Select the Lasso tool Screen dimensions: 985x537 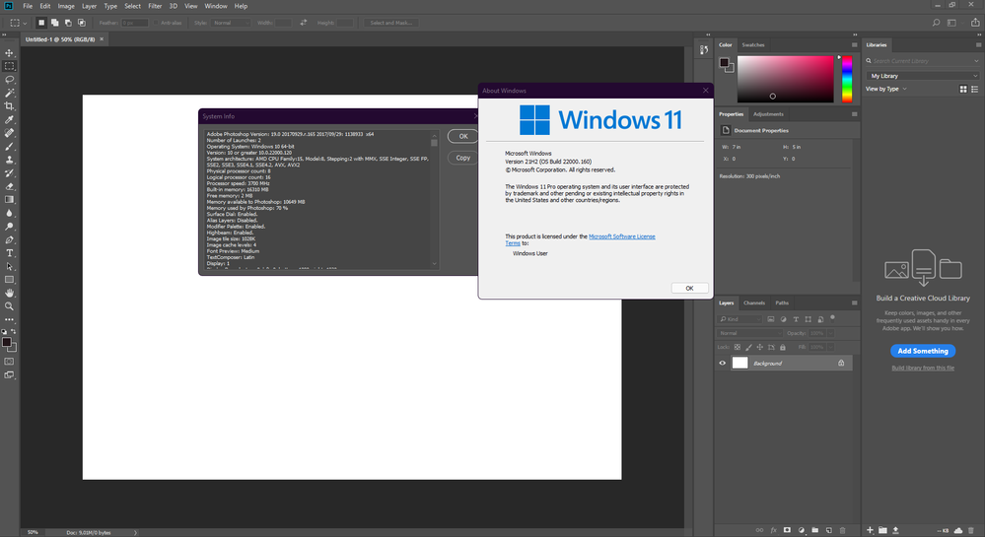click(10, 80)
